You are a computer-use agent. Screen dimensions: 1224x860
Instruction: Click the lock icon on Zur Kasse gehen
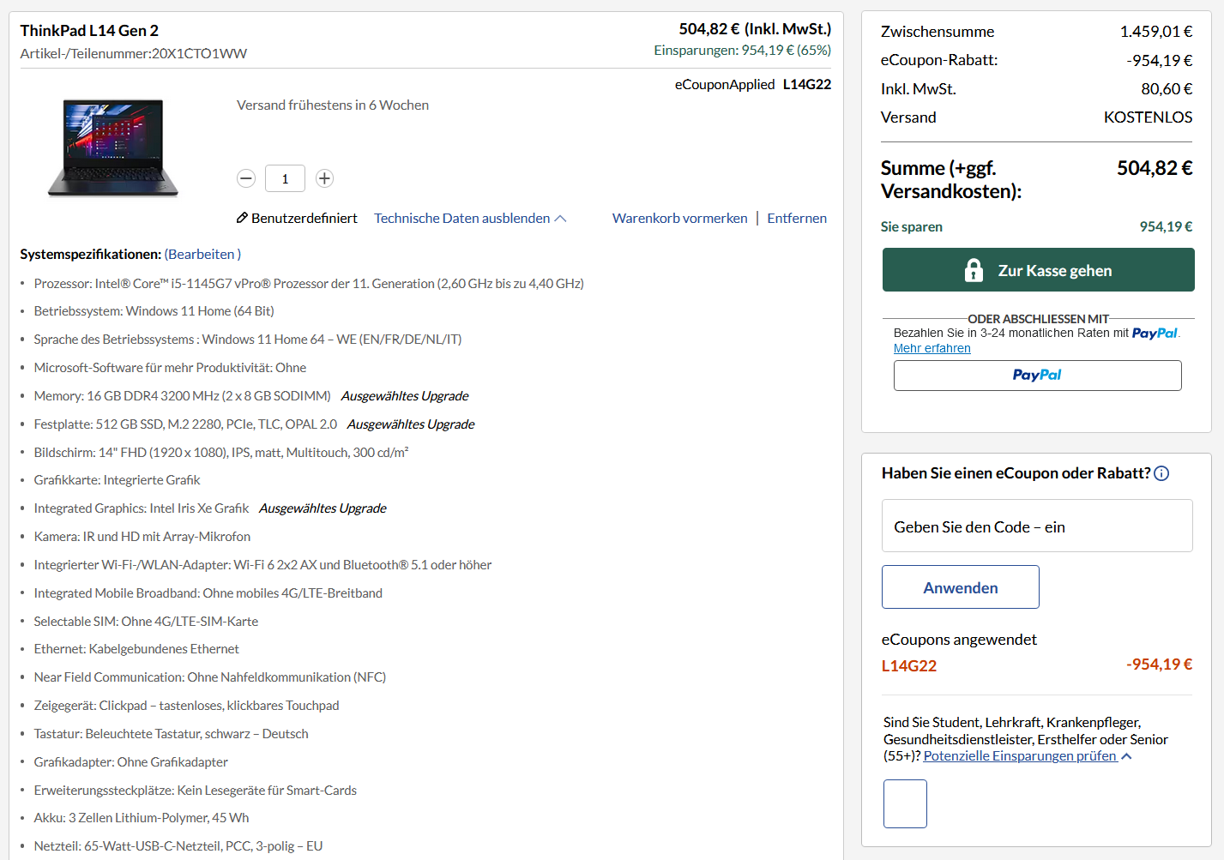(x=974, y=269)
